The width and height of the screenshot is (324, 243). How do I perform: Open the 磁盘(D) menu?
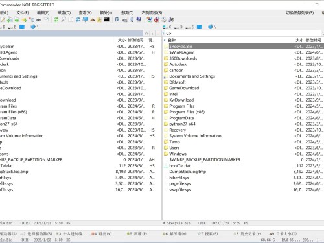pyautogui.click(x=64, y=13)
